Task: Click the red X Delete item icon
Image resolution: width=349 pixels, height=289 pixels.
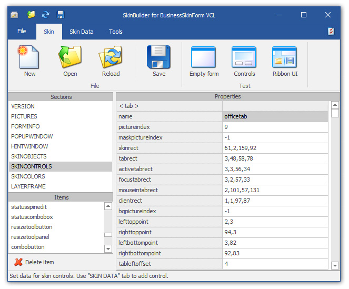Action: point(18,262)
